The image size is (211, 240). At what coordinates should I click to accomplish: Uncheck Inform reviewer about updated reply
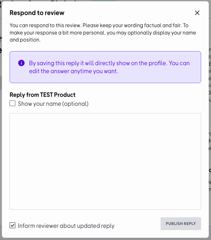click(x=12, y=225)
